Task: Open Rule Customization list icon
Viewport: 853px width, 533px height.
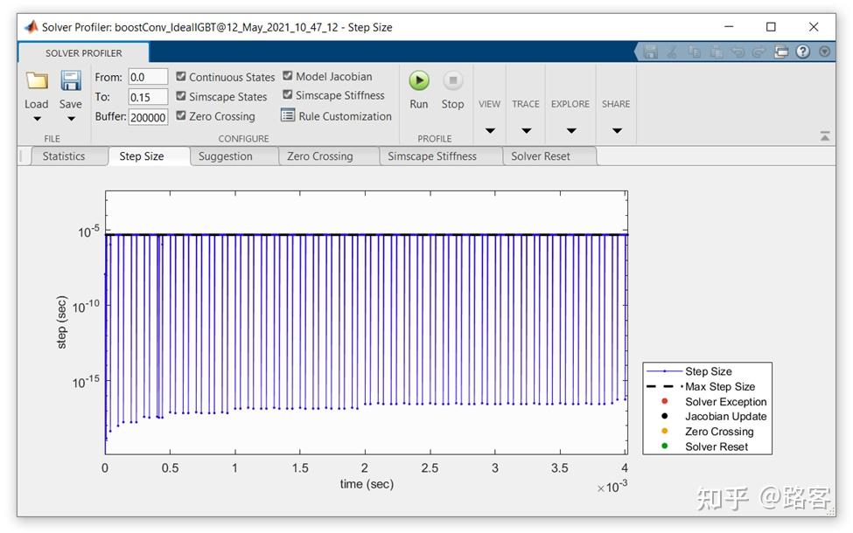Action: (288, 115)
